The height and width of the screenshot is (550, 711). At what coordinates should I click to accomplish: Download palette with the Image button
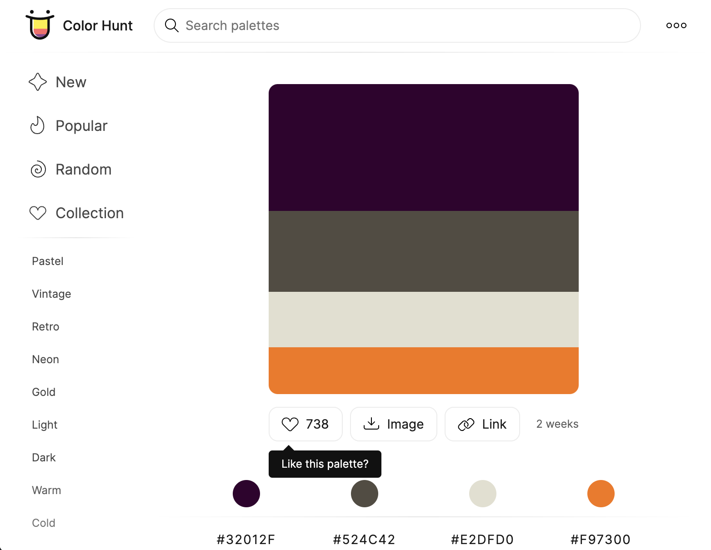click(x=393, y=424)
